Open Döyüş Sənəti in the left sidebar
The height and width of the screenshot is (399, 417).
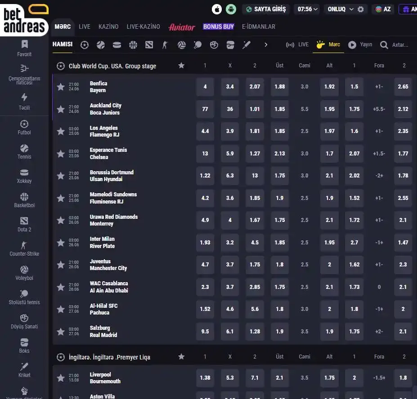[24, 321]
